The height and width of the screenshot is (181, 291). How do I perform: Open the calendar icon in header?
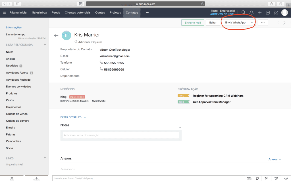tap(268, 12)
